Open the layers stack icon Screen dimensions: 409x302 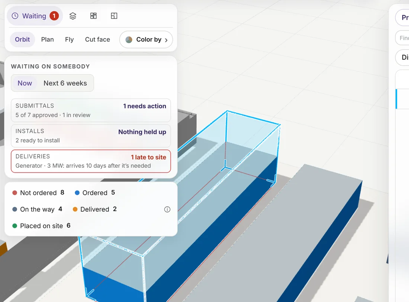click(73, 16)
